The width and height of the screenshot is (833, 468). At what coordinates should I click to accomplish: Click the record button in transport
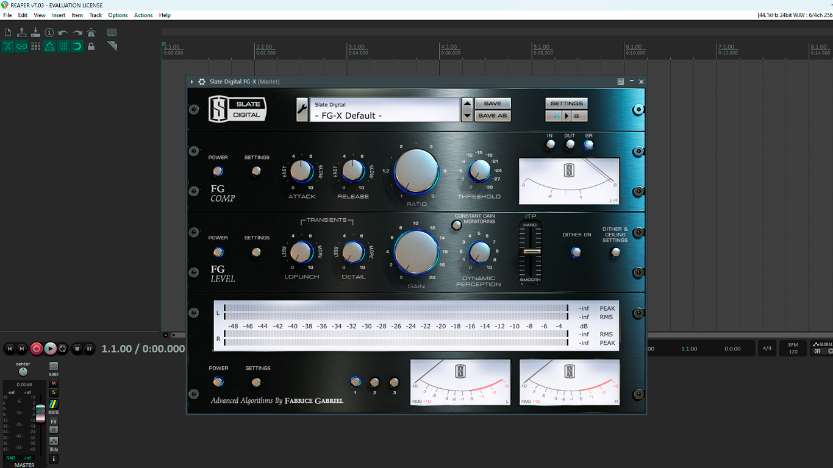coord(37,349)
